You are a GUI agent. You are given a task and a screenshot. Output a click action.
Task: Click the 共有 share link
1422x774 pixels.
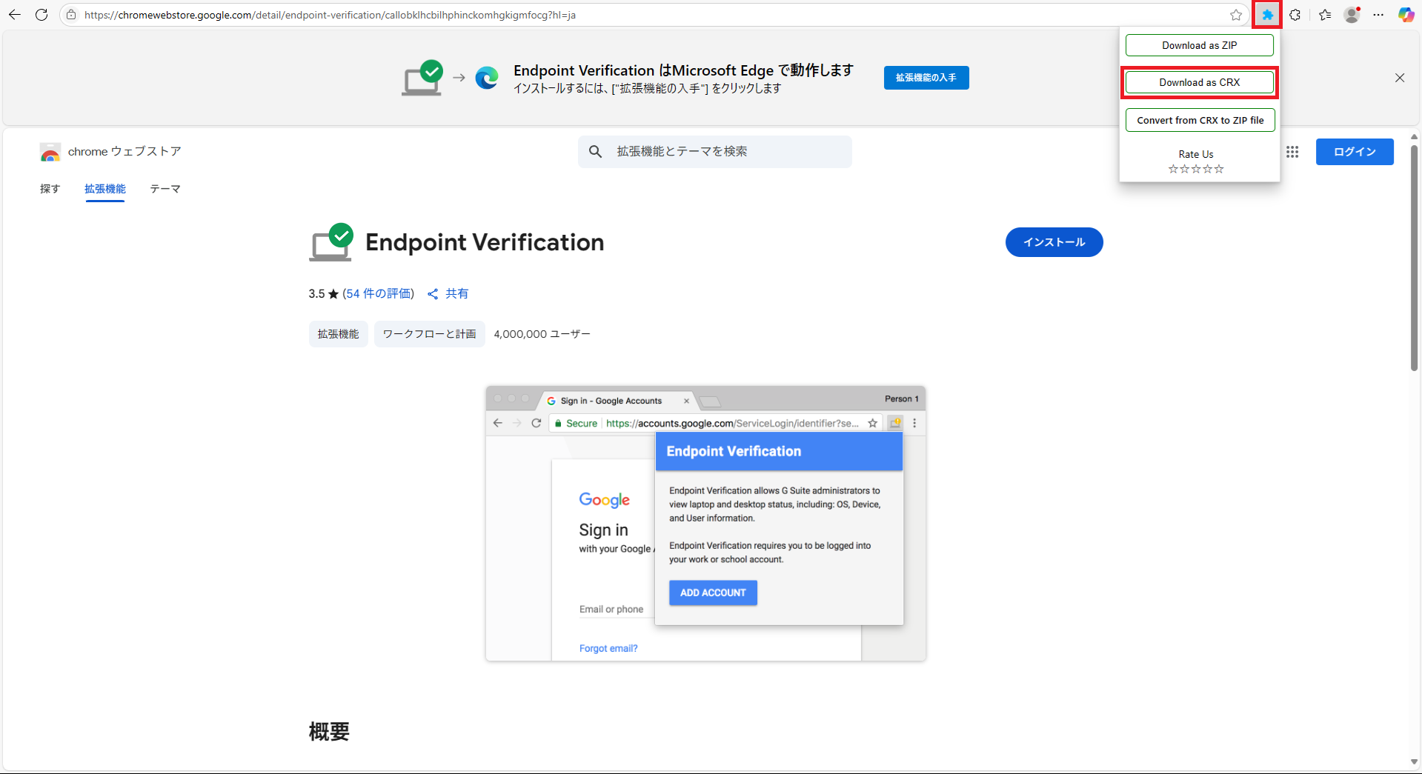pyautogui.click(x=456, y=294)
